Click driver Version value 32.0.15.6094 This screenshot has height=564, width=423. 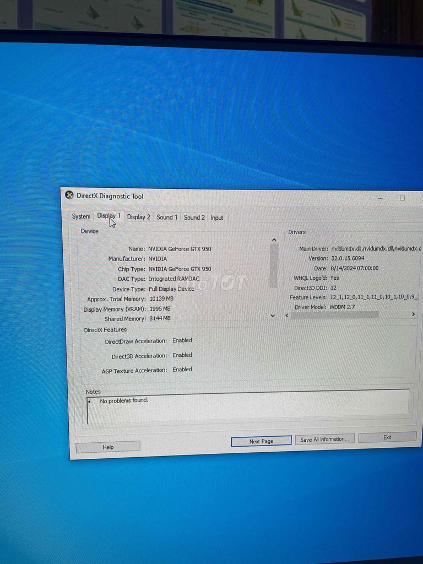click(x=348, y=258)
